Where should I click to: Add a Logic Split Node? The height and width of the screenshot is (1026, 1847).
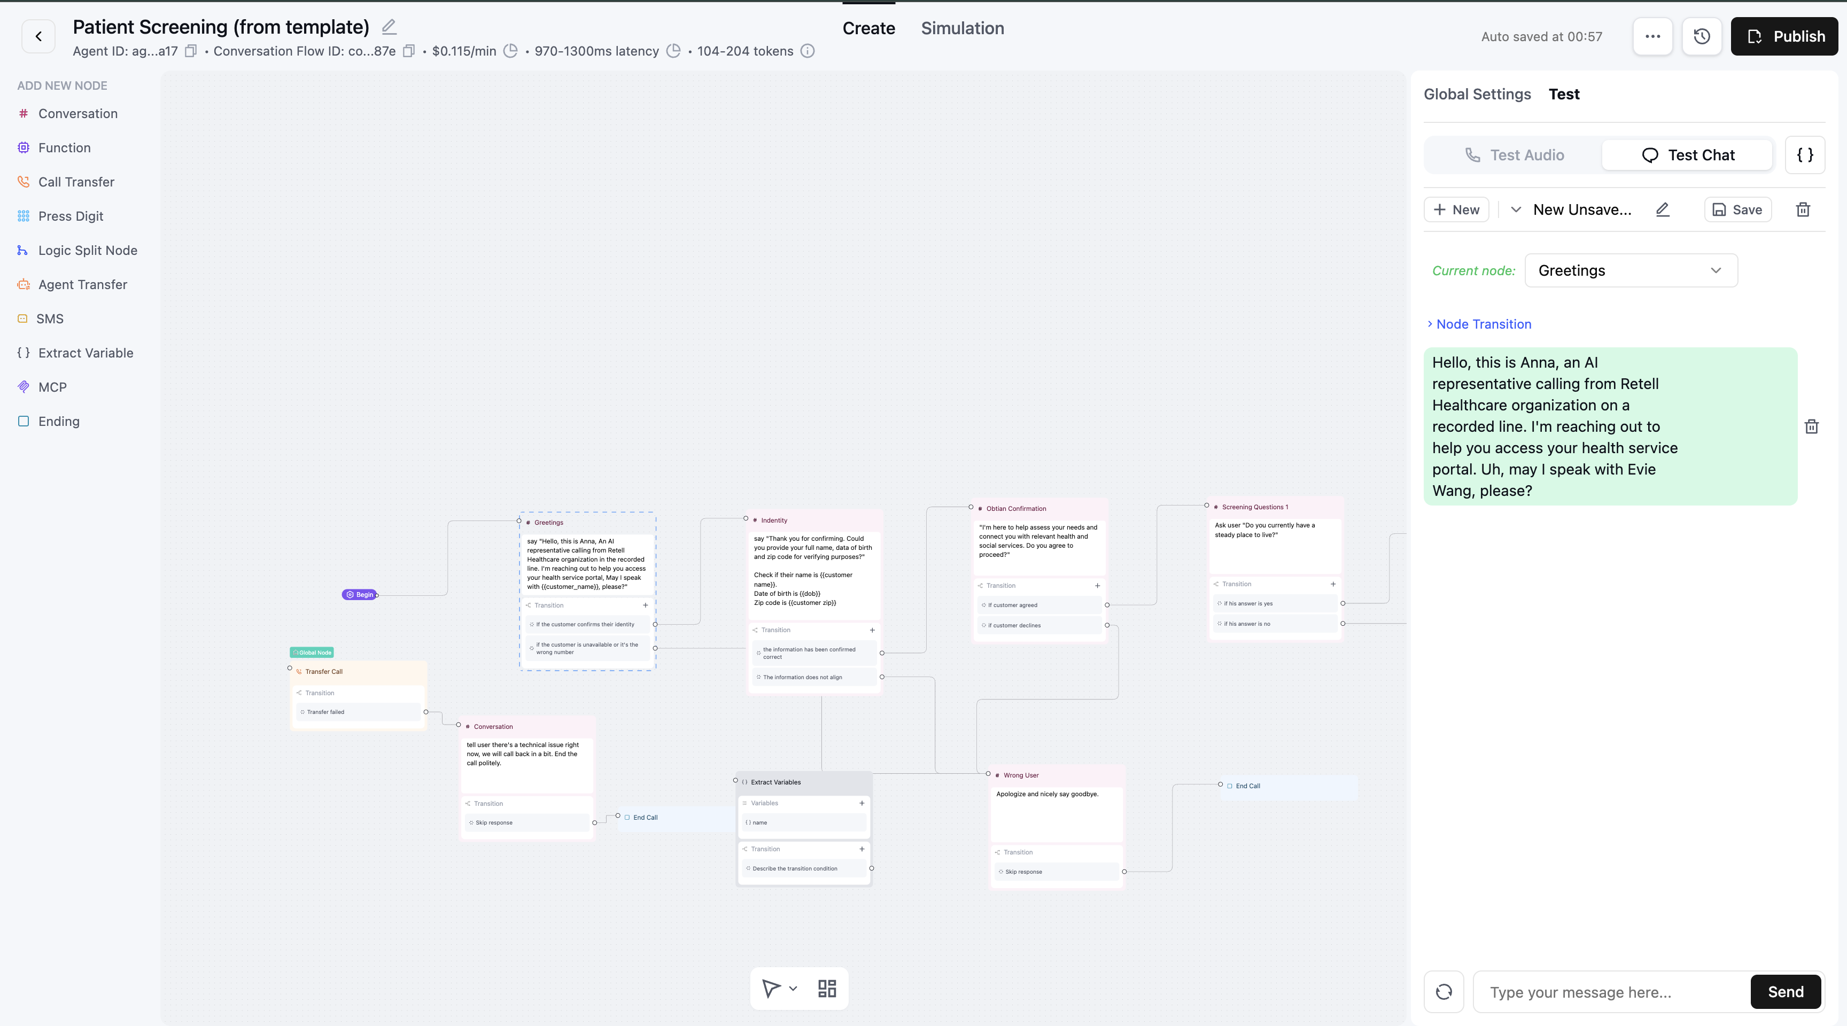[x=77, y=250]
